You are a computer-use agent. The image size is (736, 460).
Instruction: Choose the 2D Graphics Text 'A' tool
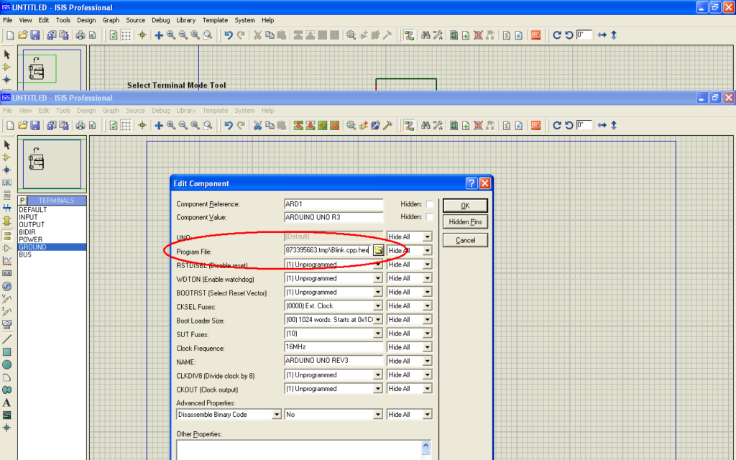click(x=6, y=402)
